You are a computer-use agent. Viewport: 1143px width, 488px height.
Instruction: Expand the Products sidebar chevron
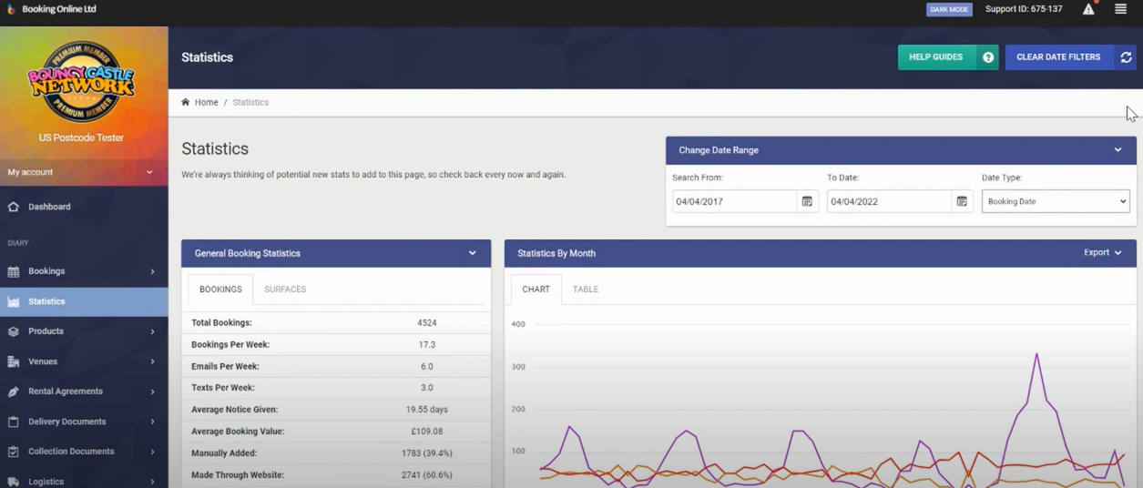152,331
